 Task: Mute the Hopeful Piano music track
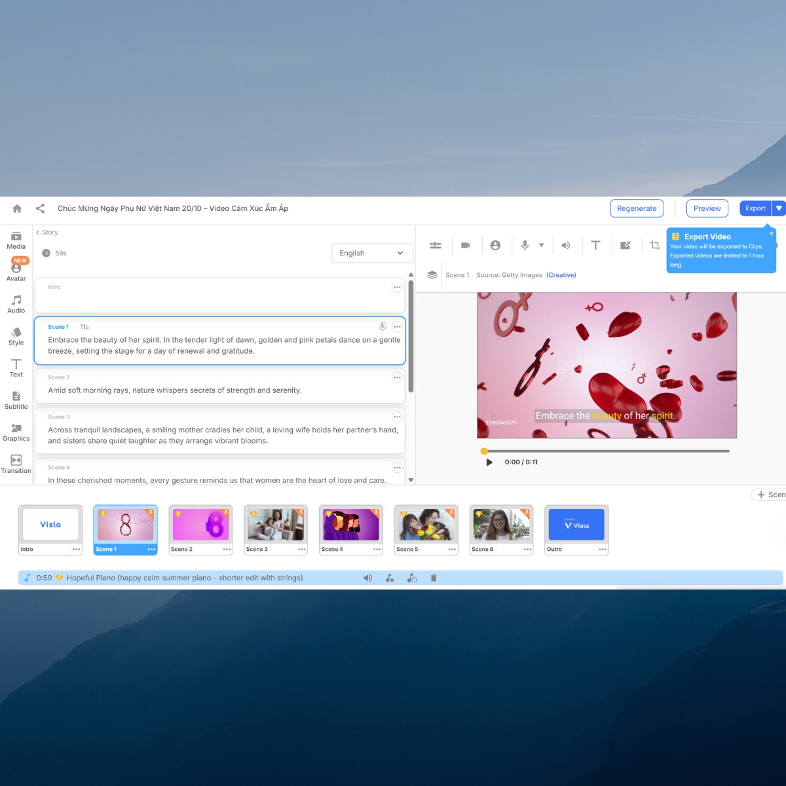[x=368, y=578]
